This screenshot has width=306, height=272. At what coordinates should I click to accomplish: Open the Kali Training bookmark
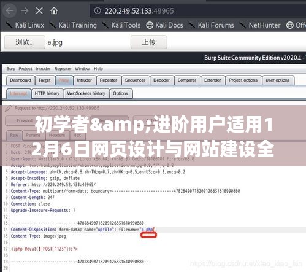pos(73,25)
